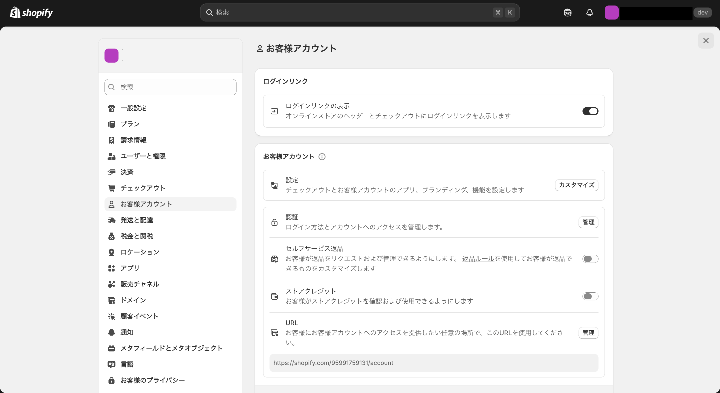Disable ログインリンクの表示 toggle

coord(590,111)
